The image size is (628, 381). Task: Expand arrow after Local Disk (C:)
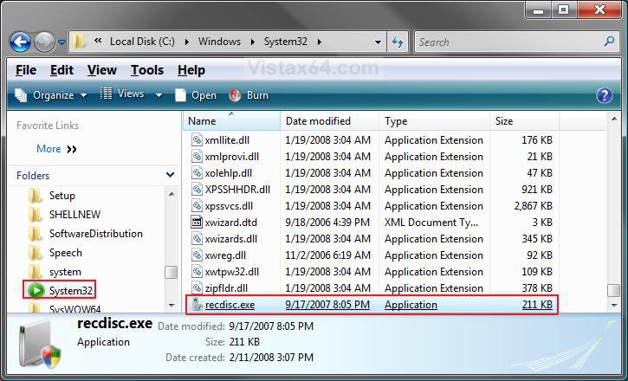click(x=186, y=42)
